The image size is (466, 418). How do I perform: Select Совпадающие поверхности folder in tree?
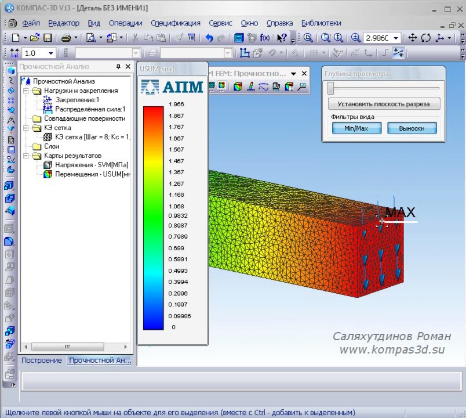coord(85,118)
